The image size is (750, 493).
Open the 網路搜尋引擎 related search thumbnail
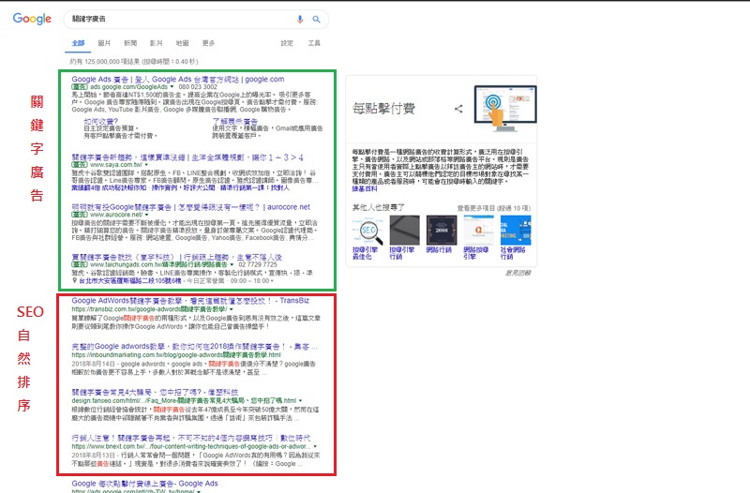point(478,230)
